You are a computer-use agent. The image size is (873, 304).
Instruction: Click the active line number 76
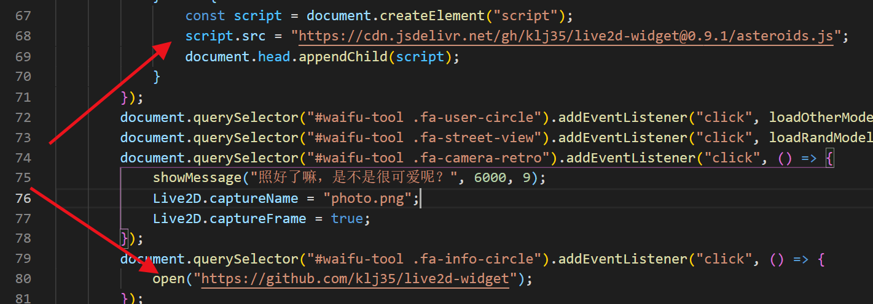(23, 198)
